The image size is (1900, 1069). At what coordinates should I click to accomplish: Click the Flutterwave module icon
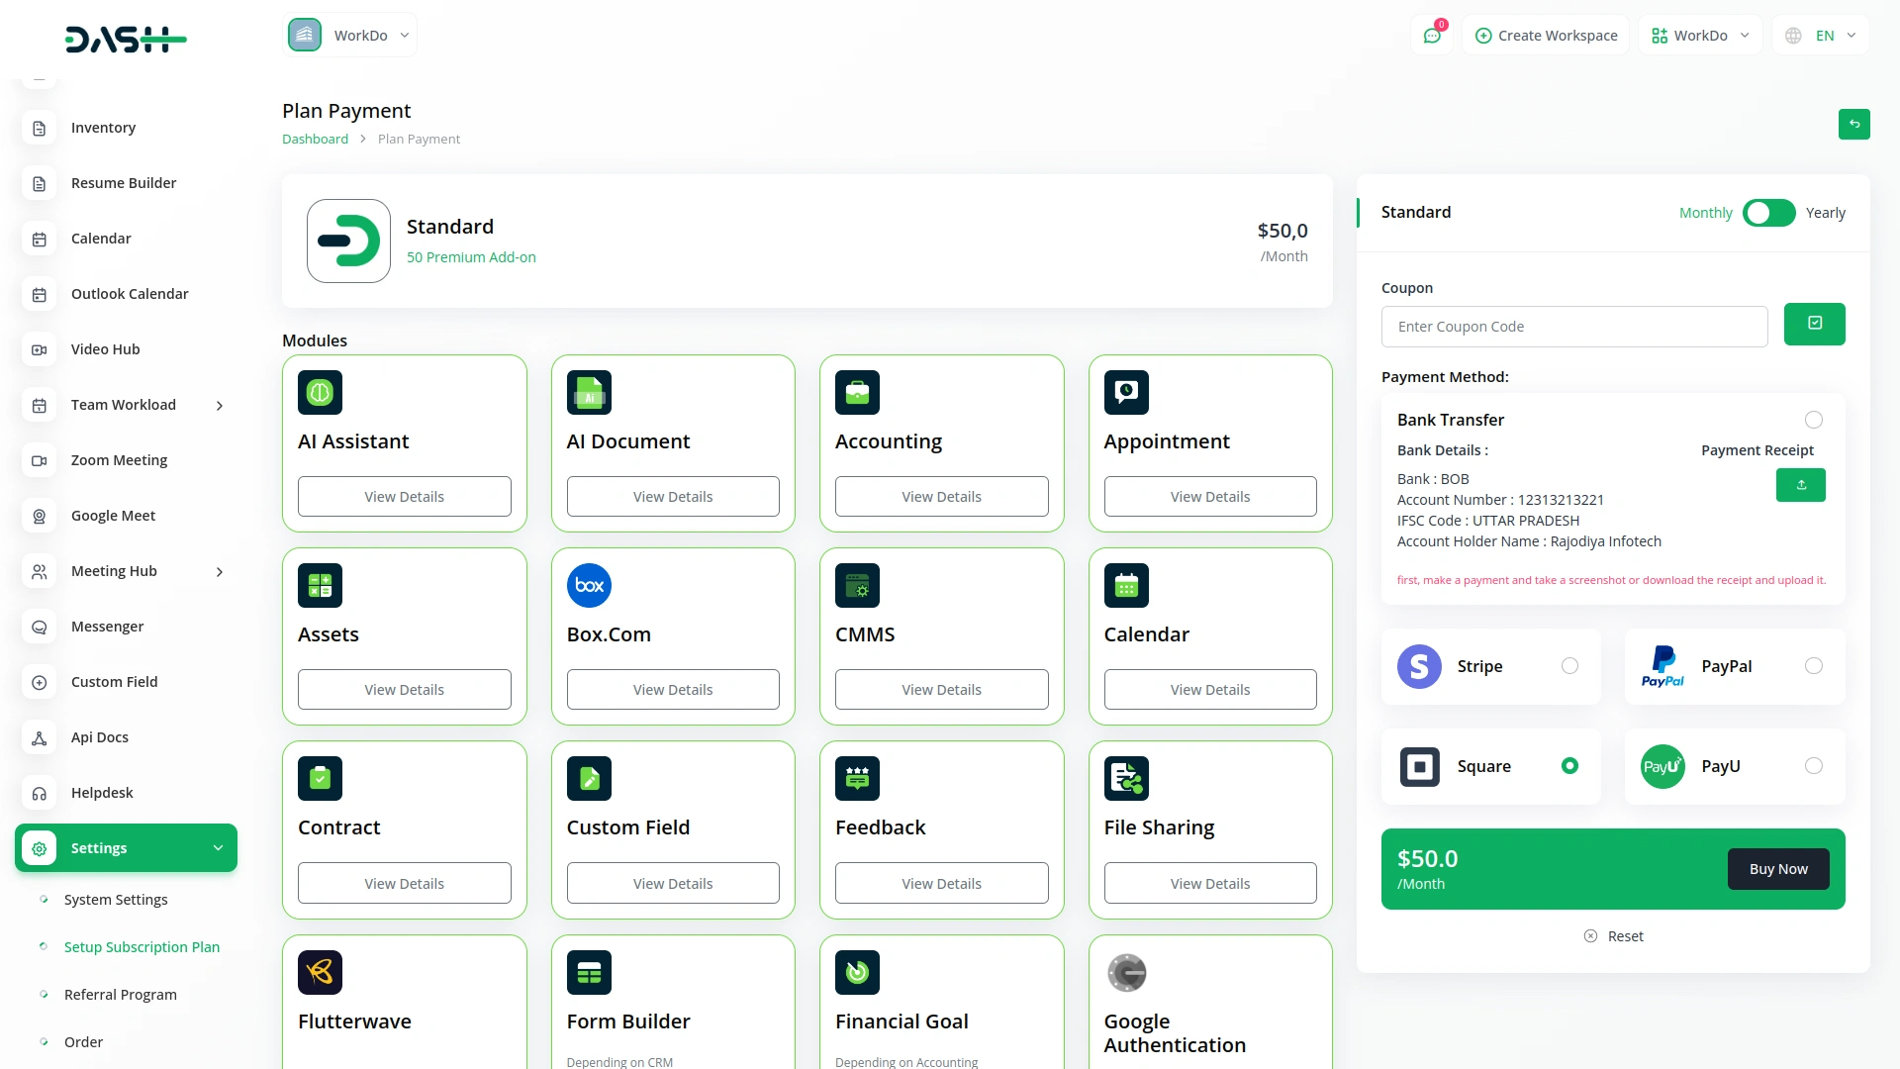click(320, 972)
